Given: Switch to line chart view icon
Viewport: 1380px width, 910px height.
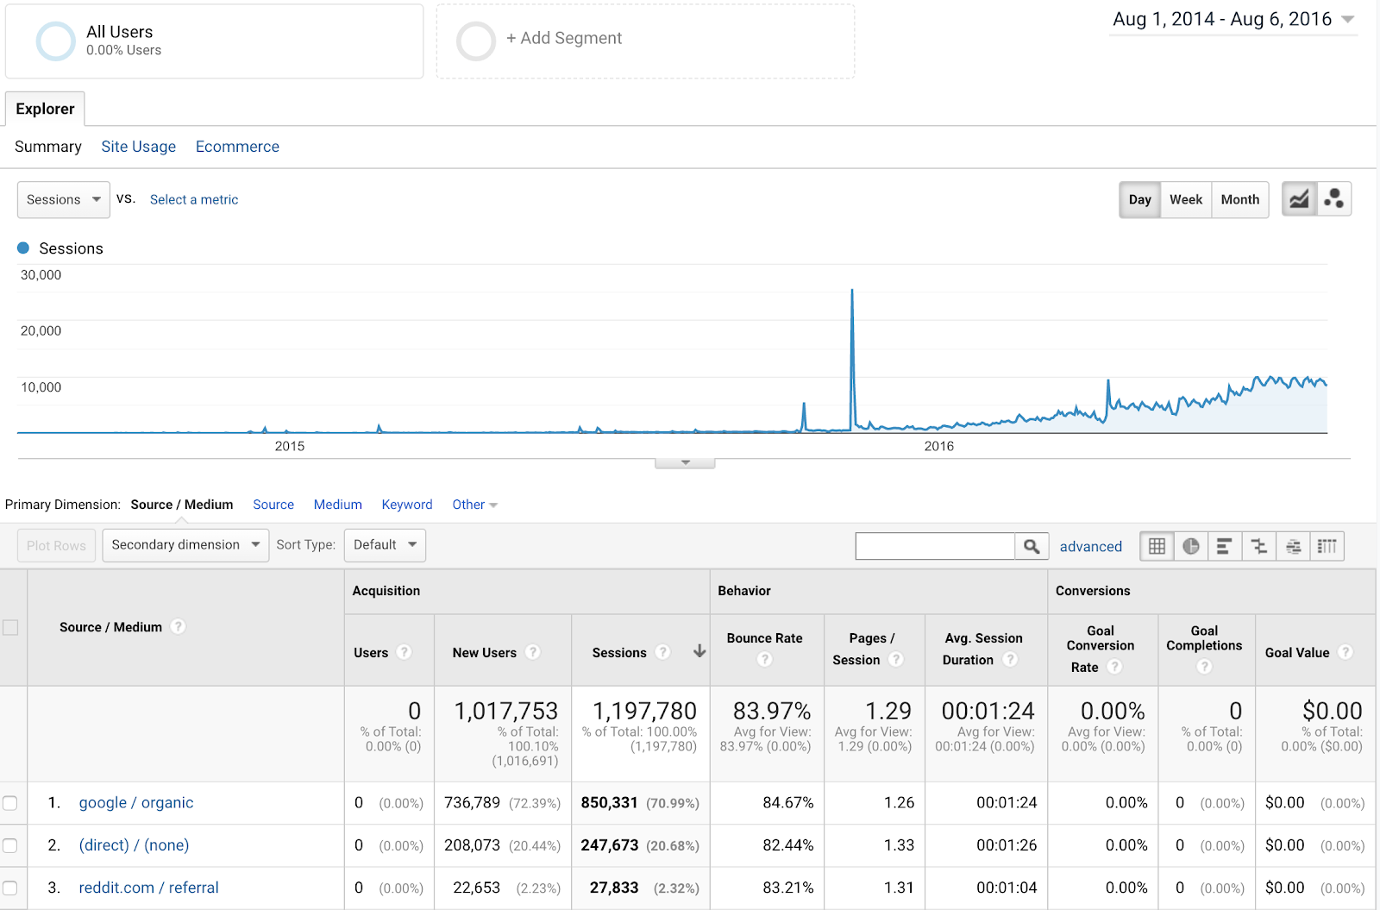Looking at the screenshot, I should pyautogui.click(x=1299, y=199).
